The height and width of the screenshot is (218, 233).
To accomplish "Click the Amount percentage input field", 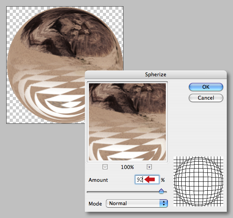I will point(147,180).
